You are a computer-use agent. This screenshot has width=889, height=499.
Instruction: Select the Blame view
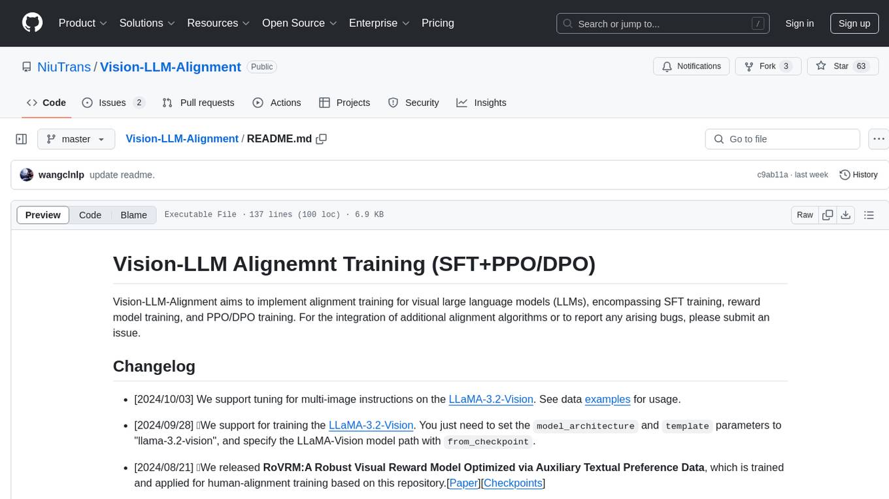click(x=134, y=215)
